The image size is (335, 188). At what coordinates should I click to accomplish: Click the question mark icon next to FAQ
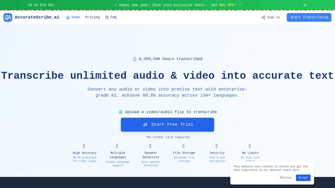click(107, 18)
